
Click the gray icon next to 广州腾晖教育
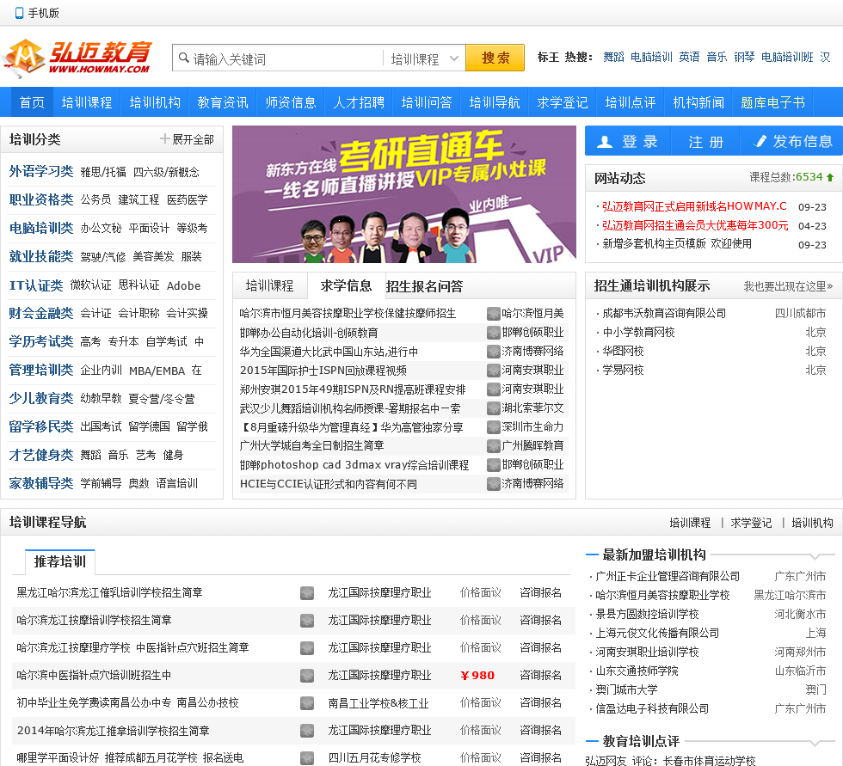pyautogui.click(x=493, y=446)
